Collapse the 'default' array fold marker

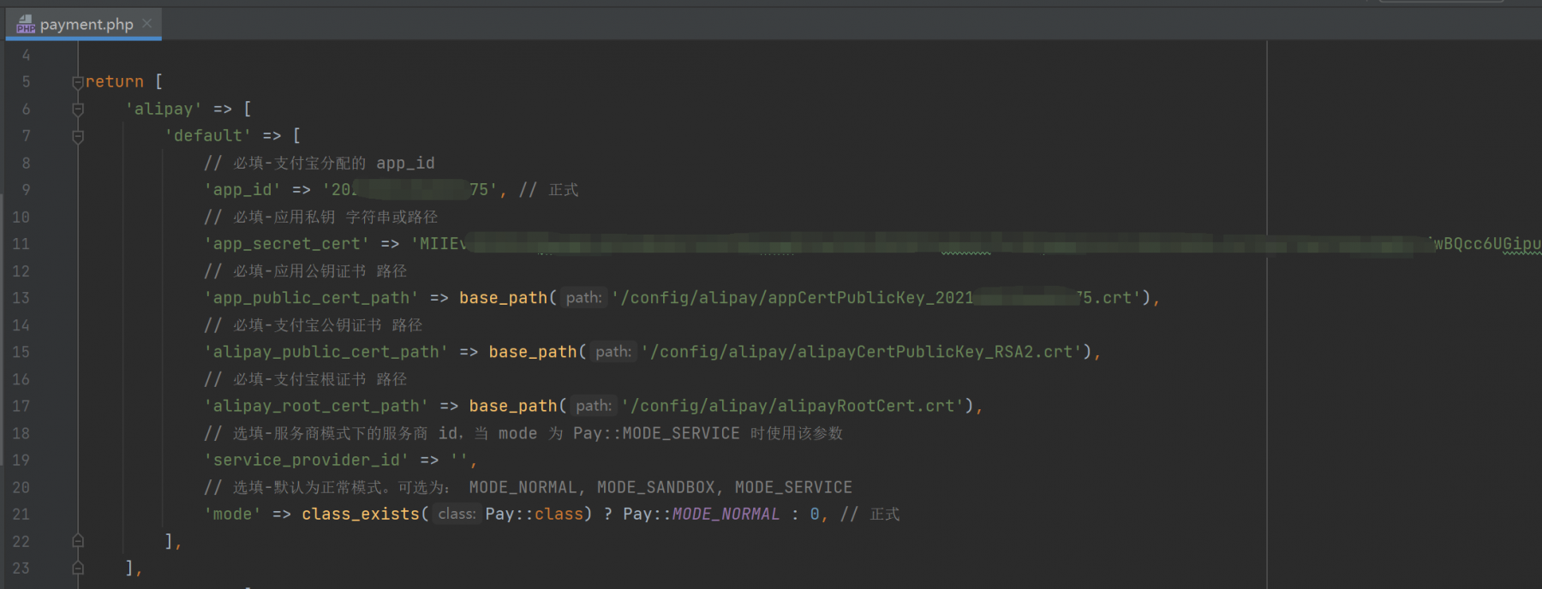[x=78, y=136]
